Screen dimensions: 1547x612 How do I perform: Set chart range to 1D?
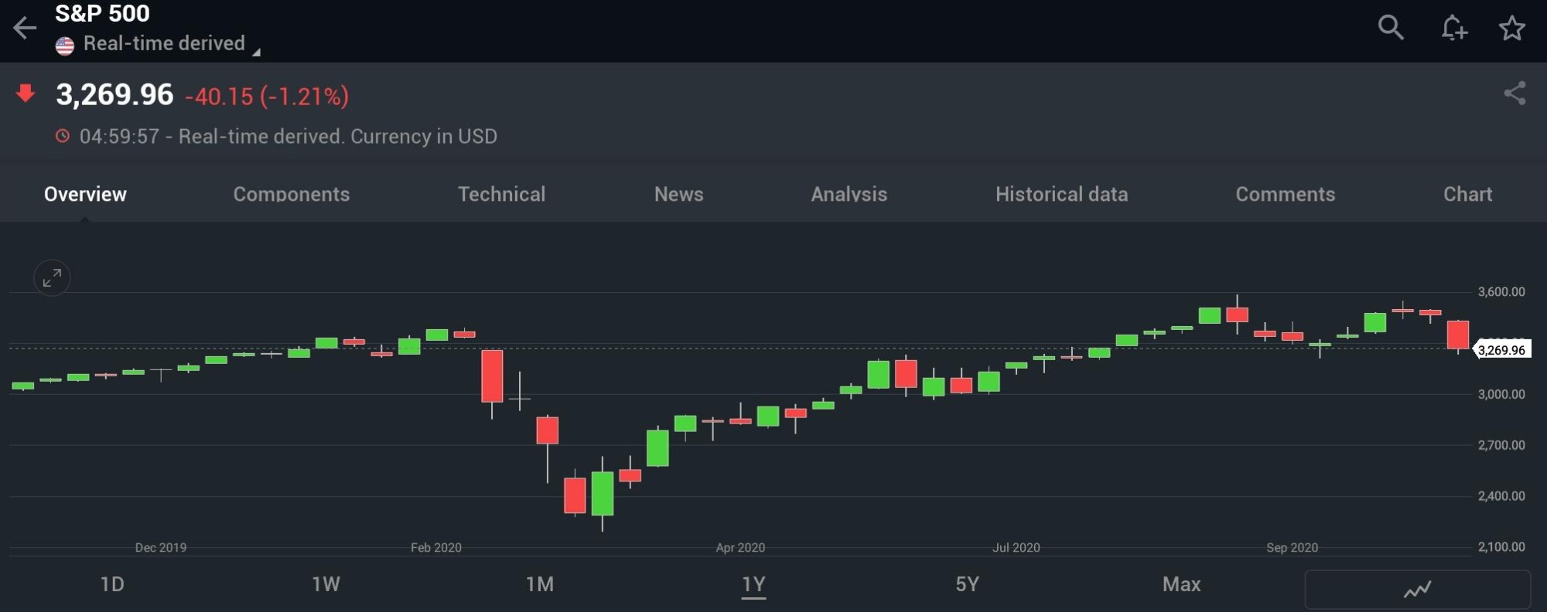click(x=112, y=584)
